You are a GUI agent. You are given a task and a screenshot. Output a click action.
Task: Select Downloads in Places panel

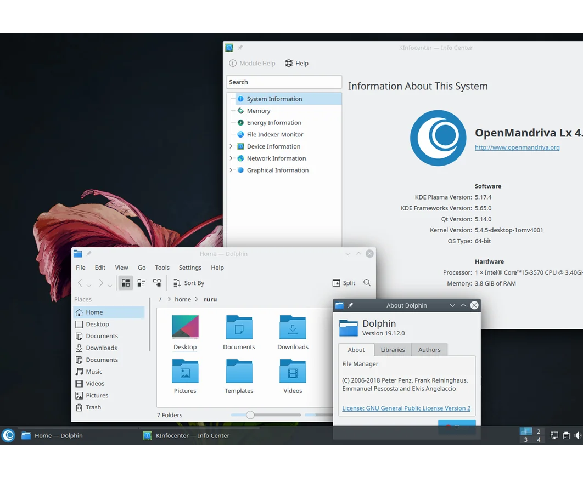109,348
